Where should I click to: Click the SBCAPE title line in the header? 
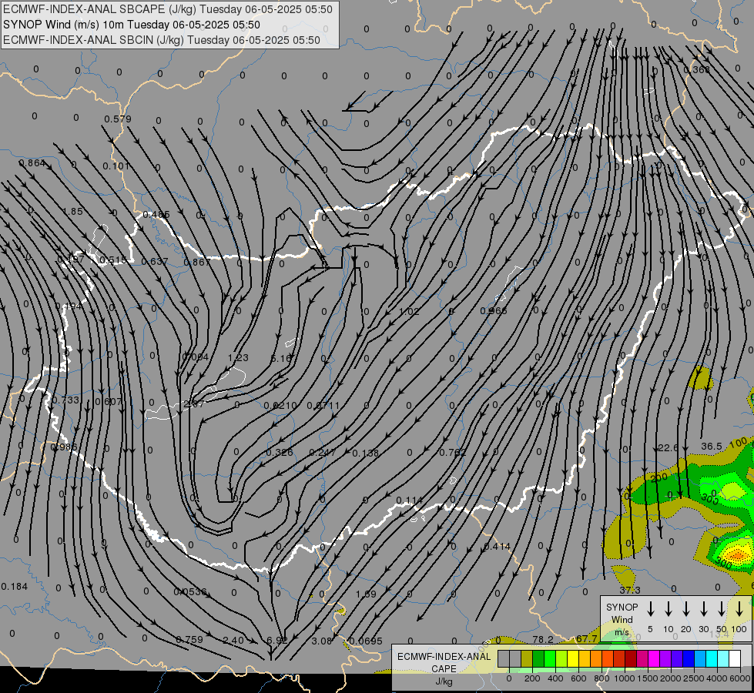[x=168, y=9]
